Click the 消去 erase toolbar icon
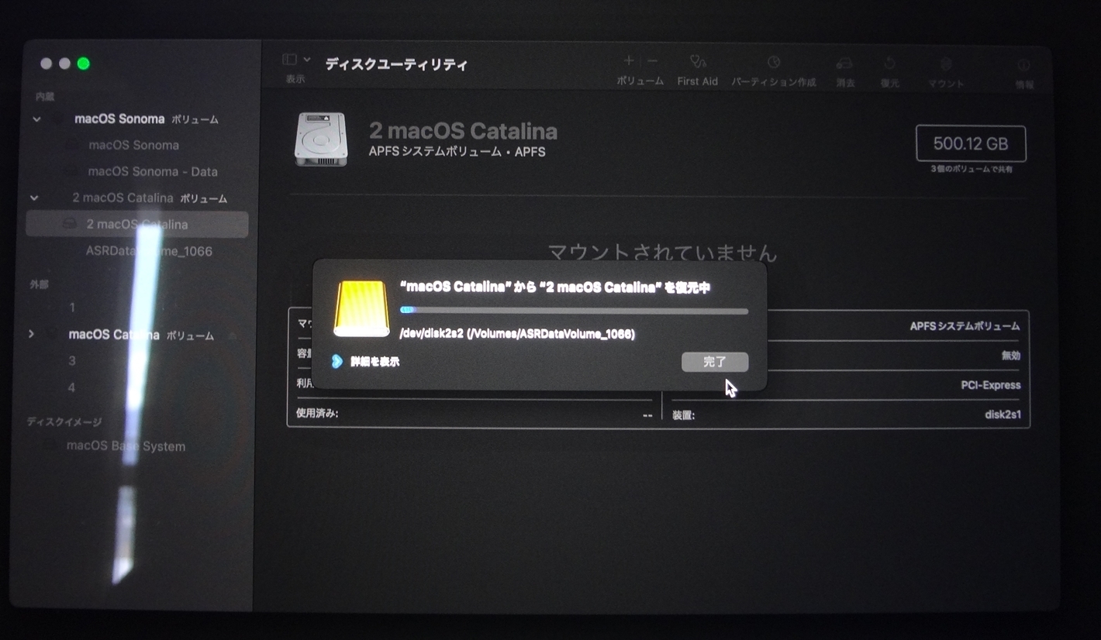The image size is (1101, 640). (844, 63)
